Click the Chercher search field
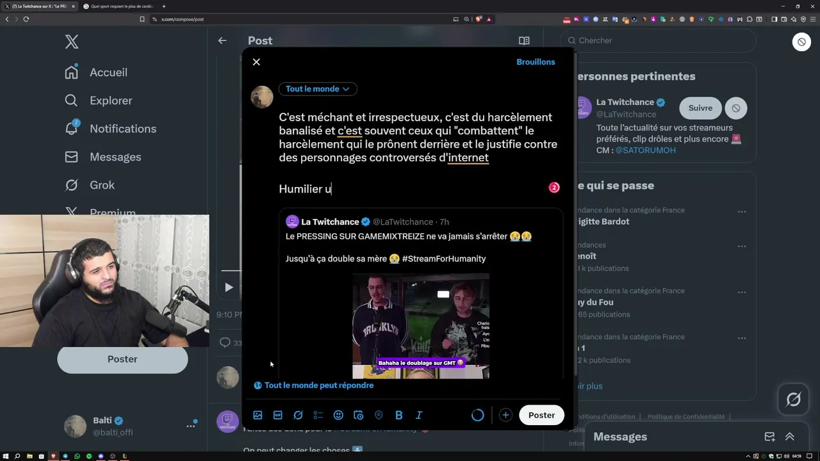This screenshot has width=820, height=461. click(x=658, y=40)
